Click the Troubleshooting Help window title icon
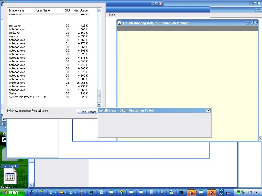 click(x=119, y=23)
